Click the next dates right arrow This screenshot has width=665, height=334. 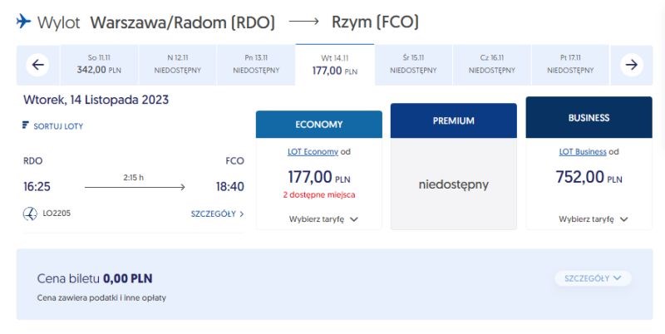632,65
